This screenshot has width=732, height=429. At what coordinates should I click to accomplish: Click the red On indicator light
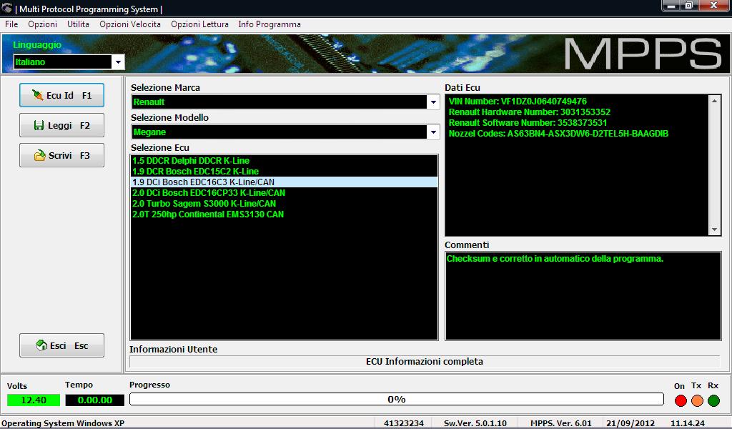(681, 400)
